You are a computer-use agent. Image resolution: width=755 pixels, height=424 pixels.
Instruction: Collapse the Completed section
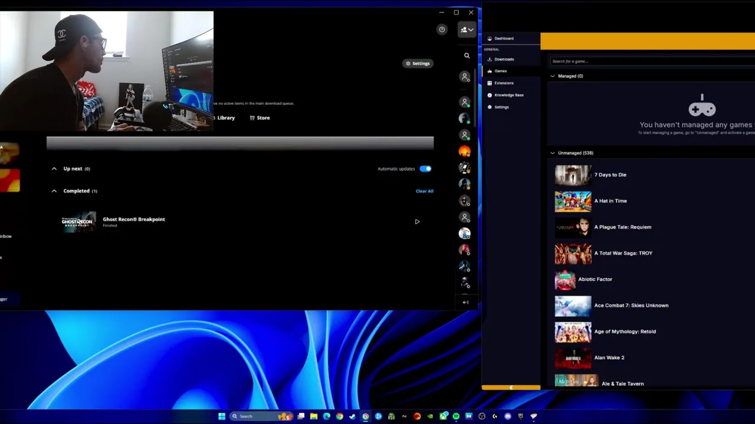pos(54,191)
